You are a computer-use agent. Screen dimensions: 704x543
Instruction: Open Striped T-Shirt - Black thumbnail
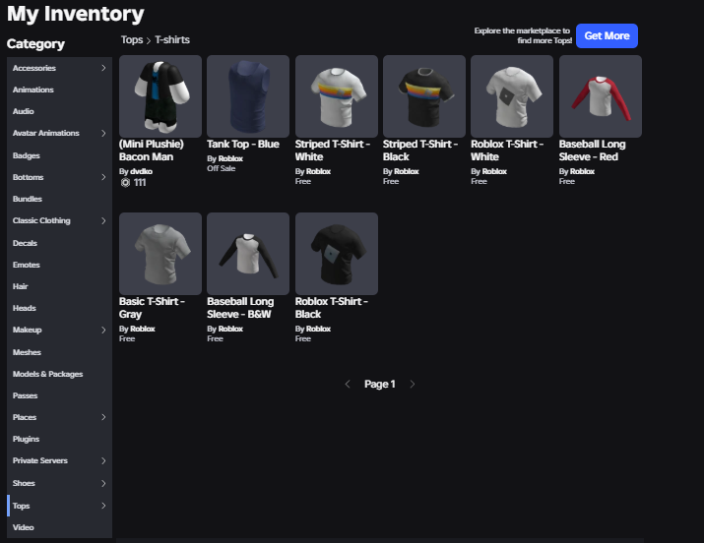pos(424,96)
